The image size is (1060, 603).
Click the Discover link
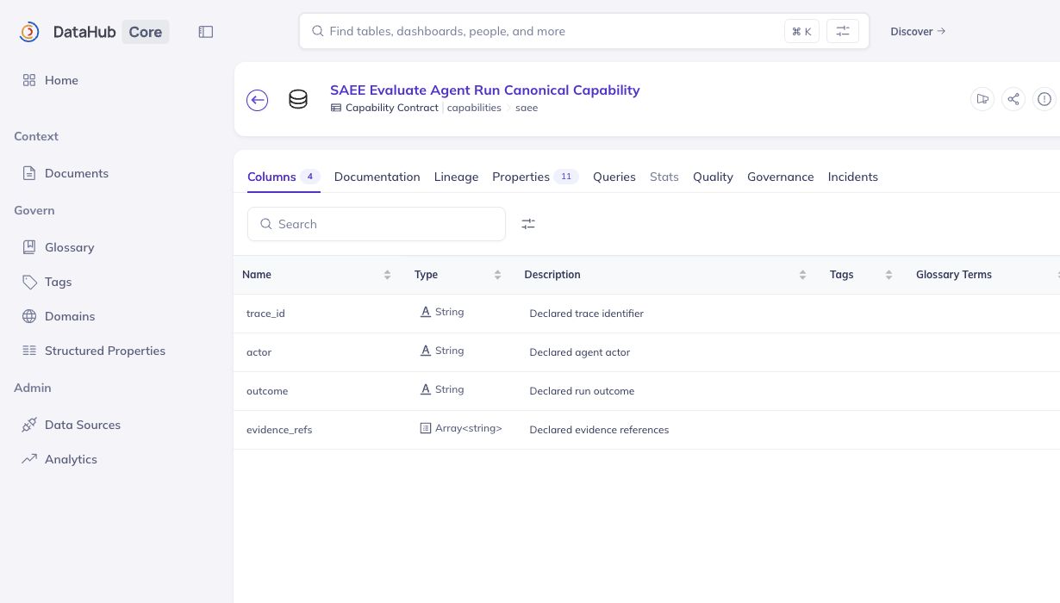pyautogui.click(x=918, y=31)
